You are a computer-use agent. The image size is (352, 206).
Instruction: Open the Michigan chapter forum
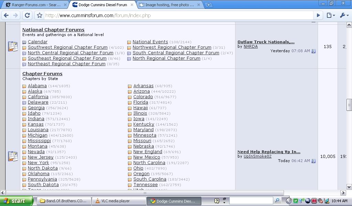click(37, 135)
